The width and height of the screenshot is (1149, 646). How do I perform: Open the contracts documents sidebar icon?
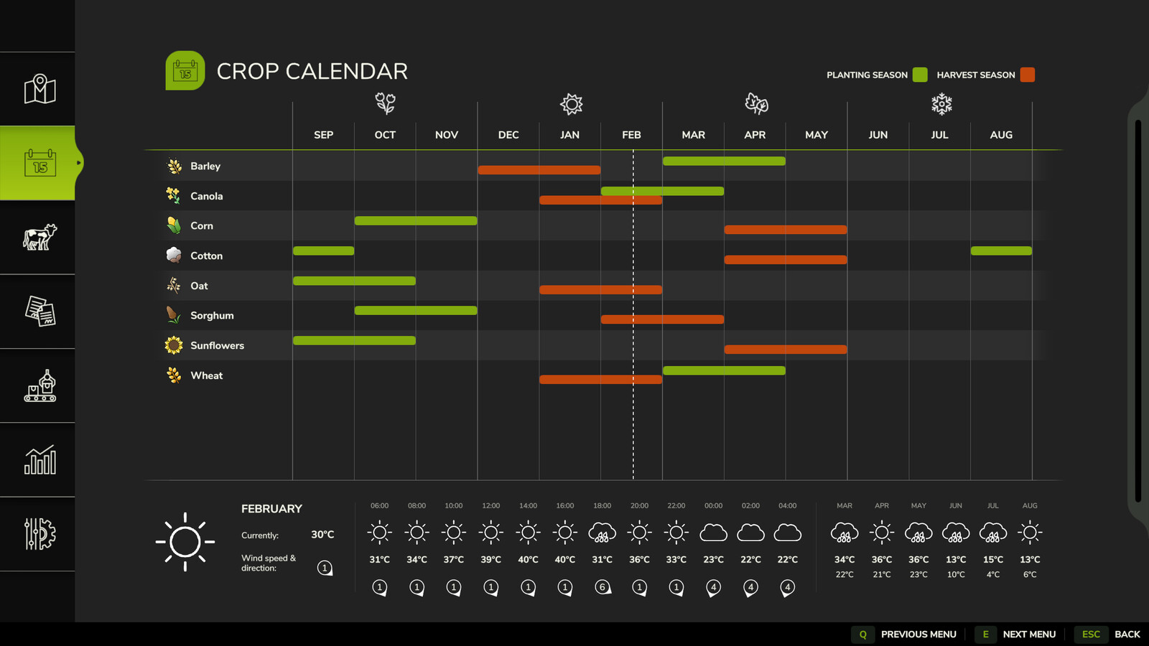click(39, 312)
